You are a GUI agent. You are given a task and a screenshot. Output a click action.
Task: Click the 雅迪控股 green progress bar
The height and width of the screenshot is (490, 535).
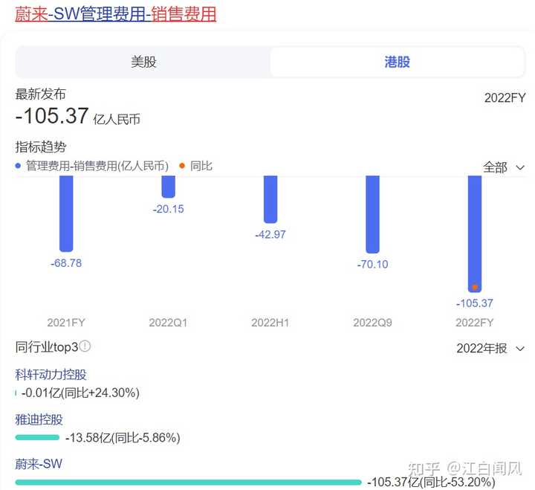coord(37,437)
